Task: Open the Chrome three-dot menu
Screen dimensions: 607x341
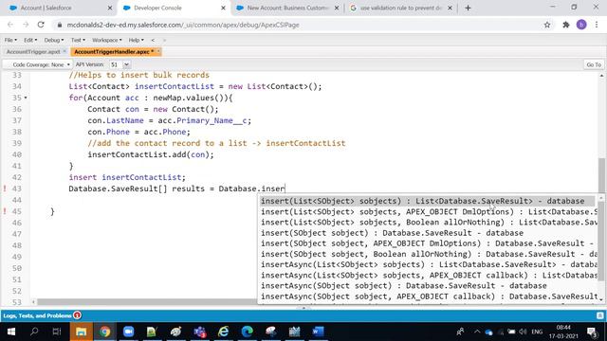Action: [597, 25]
